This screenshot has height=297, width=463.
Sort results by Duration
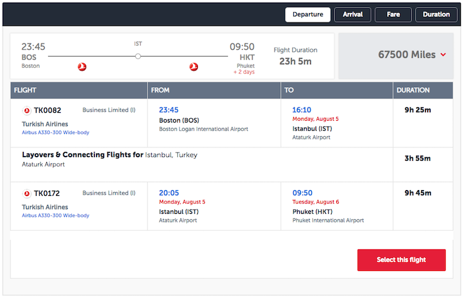point(436,14)
